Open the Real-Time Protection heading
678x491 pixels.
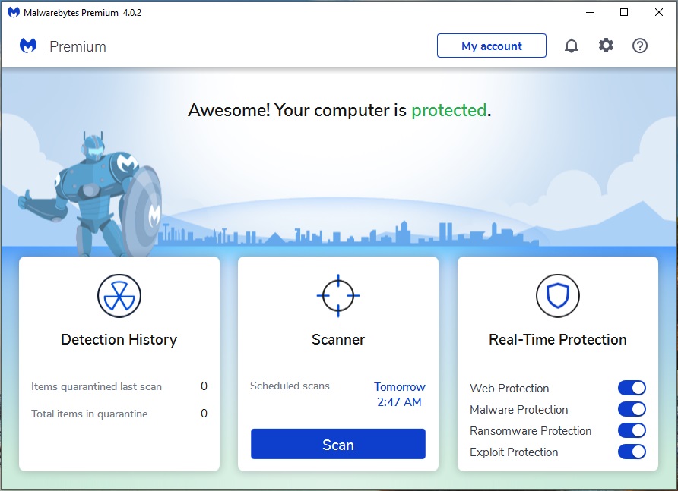click(x=558, y=339)
